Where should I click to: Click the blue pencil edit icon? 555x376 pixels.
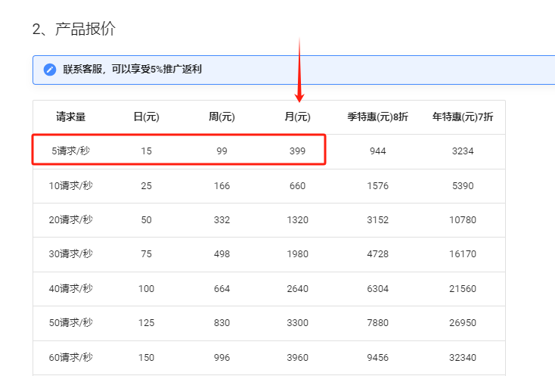pyautogui.click(x=50, y=70)
